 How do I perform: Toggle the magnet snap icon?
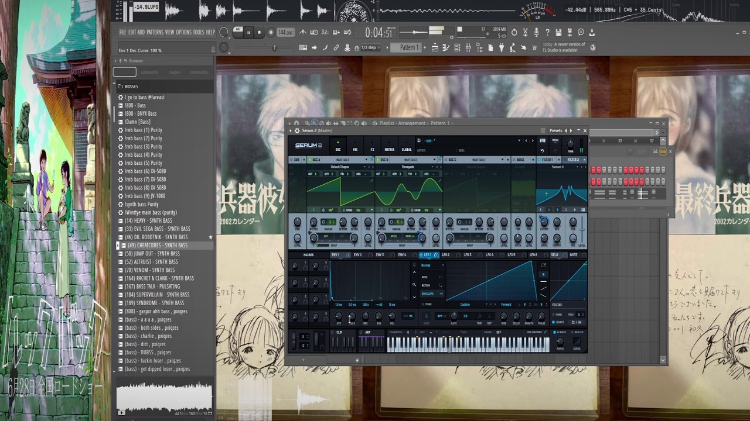coord(356,47)
